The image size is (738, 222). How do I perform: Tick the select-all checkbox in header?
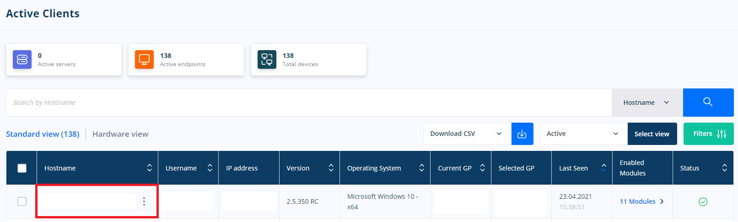point(22,168)
